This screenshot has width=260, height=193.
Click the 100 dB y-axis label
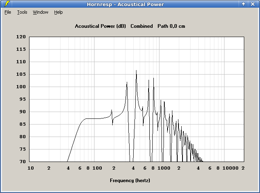(x=21, y=87)
